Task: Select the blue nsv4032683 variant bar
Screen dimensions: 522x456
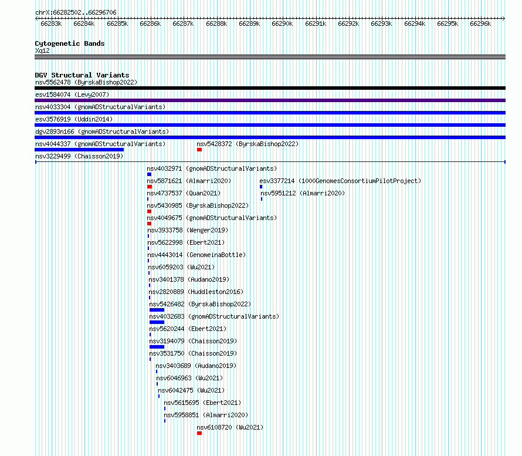Action: click(157, 322)
